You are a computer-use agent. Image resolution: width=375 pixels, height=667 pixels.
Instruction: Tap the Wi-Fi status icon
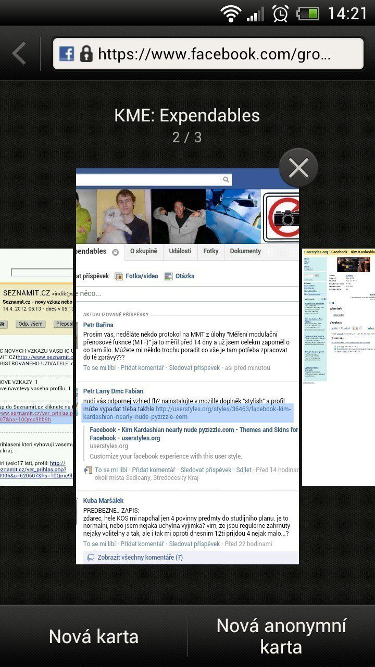[230, 14]
